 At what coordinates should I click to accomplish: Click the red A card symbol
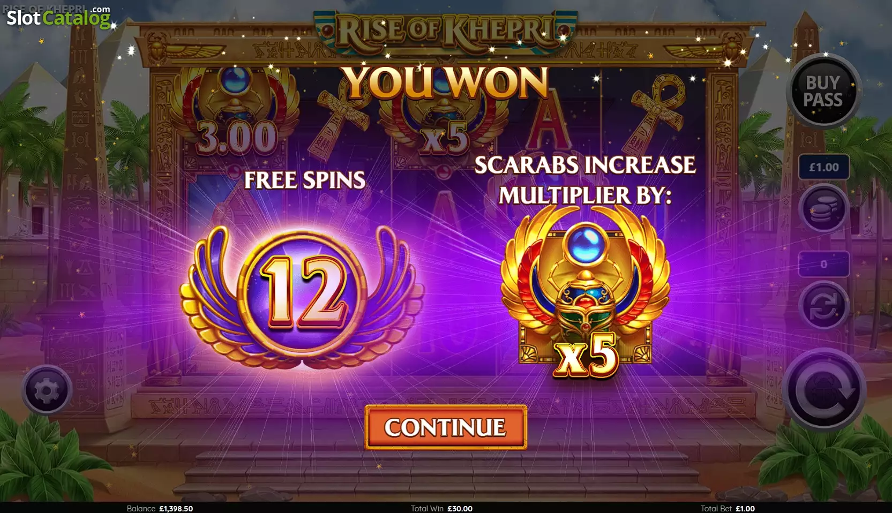(548, 124)
